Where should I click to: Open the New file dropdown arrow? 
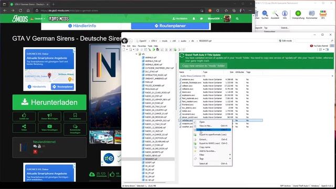coord(127,49)
